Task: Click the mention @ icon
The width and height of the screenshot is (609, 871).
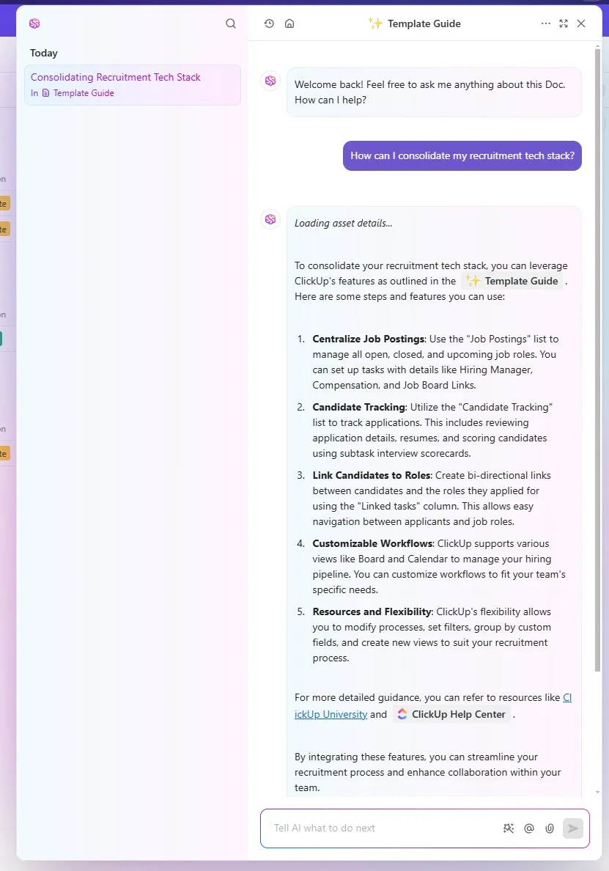Action: click(x=529, y=828)
